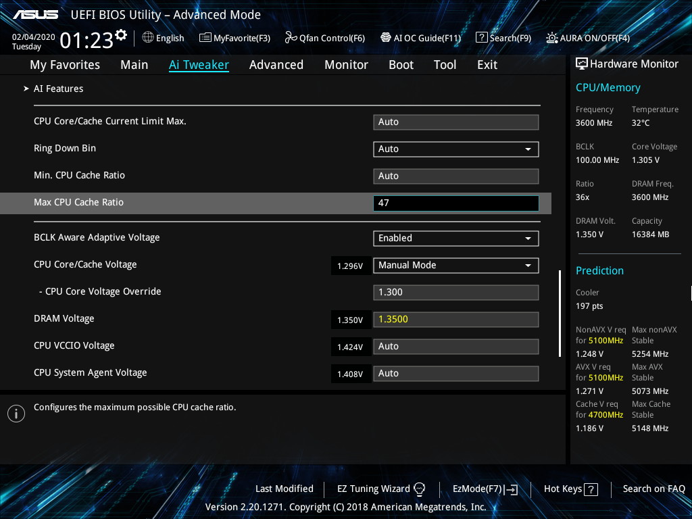The image size is (692, 519).
Task: Select the BCLK Aware Adaptive Voltage label
Action: pos(97,237)
